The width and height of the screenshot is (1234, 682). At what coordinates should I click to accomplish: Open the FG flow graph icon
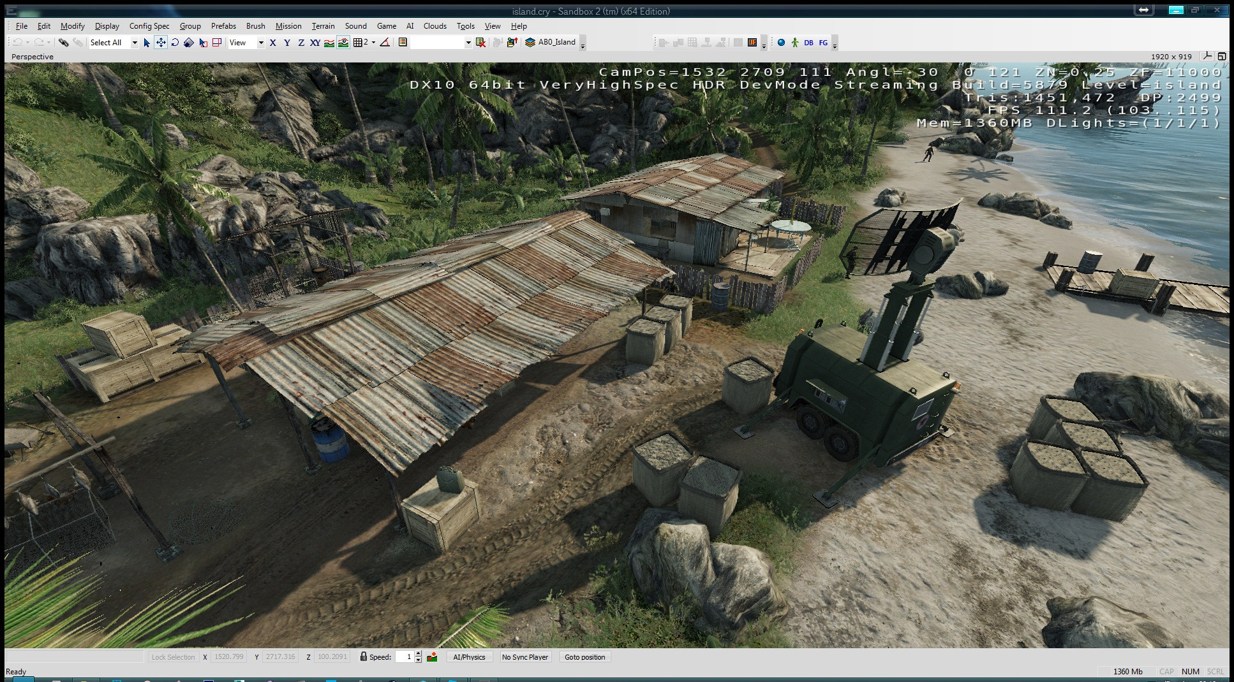[823, 43]
